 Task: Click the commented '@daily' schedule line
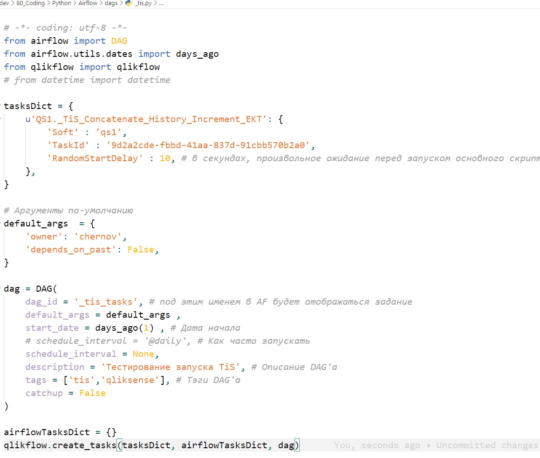tap(167, 341)
